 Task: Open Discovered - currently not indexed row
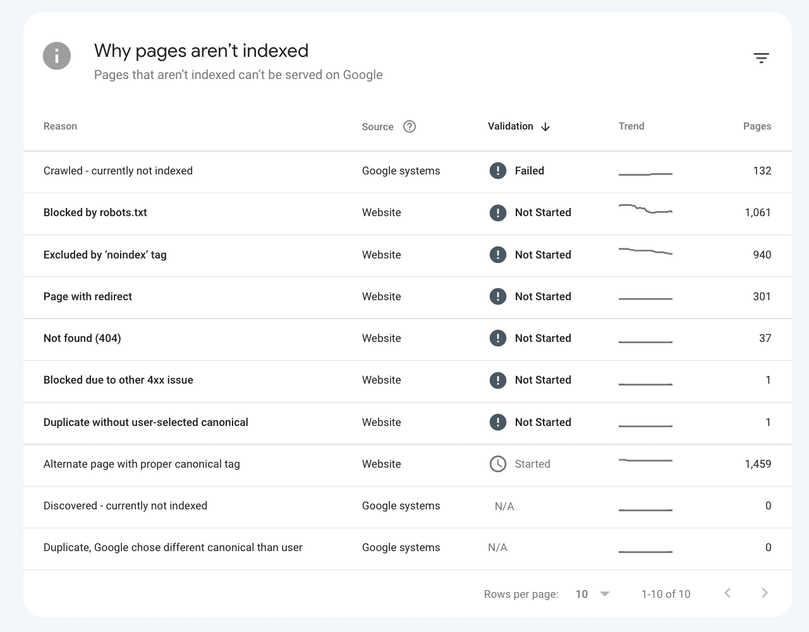pyautogui.click(x=408, y=507)
